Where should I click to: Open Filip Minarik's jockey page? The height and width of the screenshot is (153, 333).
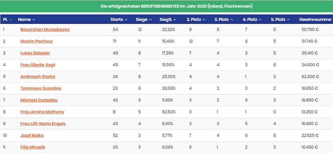(33, 147)
